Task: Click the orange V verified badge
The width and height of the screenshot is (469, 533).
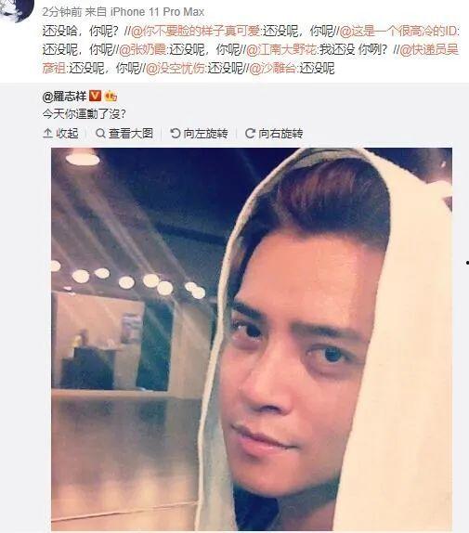Action: pyautogui.click(x=95, y=97)
